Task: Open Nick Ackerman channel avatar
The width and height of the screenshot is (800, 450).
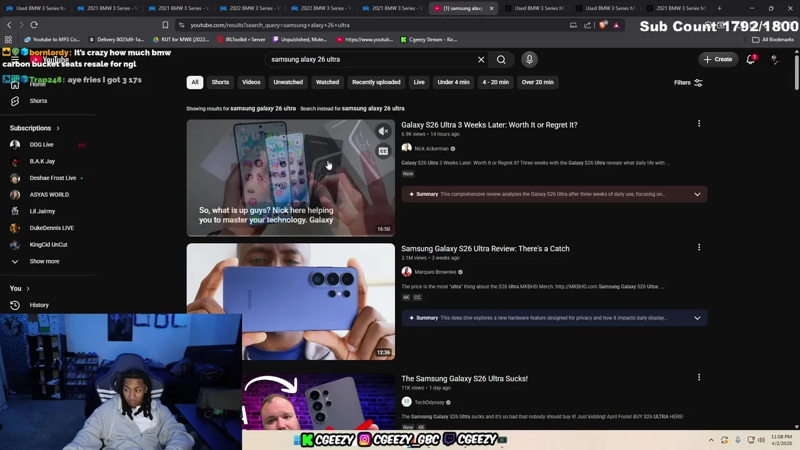Action: 406,148
